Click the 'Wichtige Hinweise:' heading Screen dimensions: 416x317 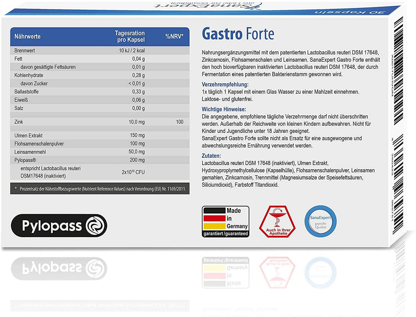[x=224, y=109]
